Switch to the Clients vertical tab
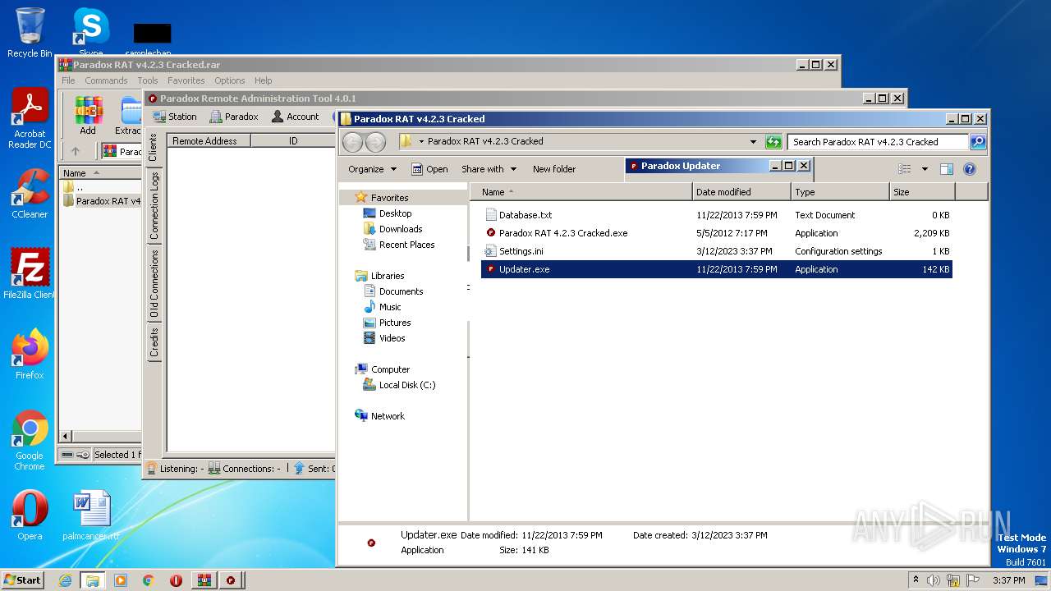 pos(153,148)
